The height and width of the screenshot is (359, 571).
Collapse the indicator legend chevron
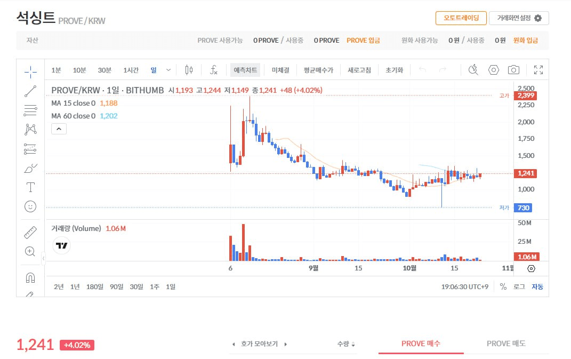[x=59, y=129]
